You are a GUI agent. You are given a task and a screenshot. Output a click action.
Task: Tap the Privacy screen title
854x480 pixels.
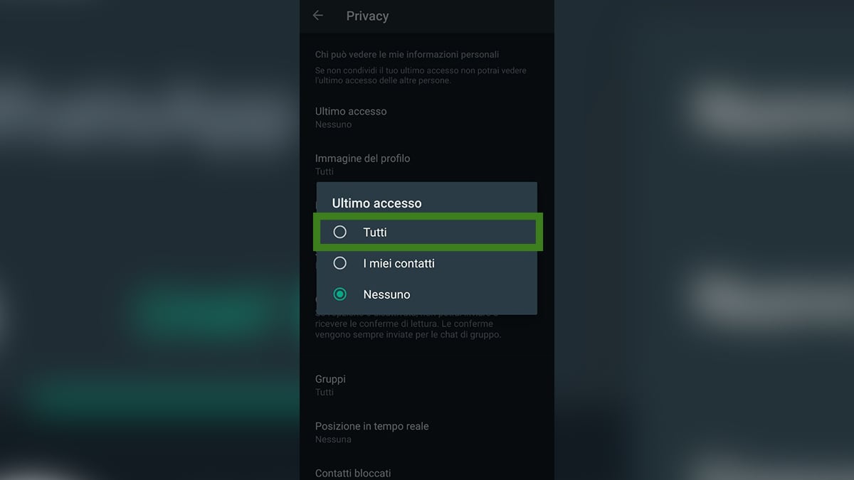click(367, 16)
